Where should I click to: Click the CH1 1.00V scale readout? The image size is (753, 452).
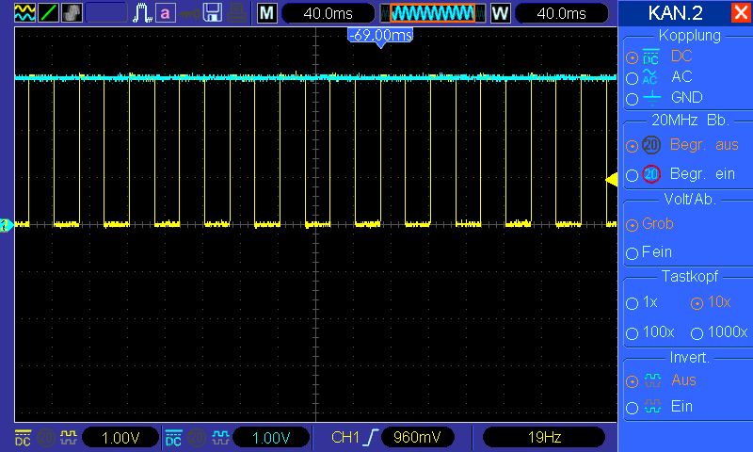pos(120,438)
